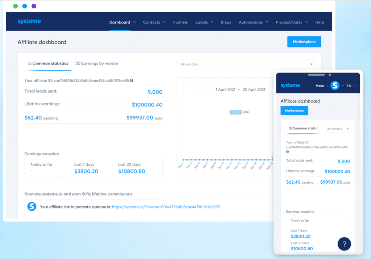Click the desktop Last 7 days $3800.20 value
This screenshot has height=259, width=371.
pos(86,171)
